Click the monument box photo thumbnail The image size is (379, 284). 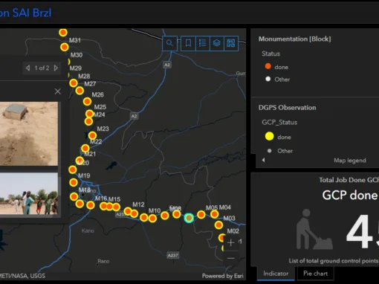tap(29, 134)
